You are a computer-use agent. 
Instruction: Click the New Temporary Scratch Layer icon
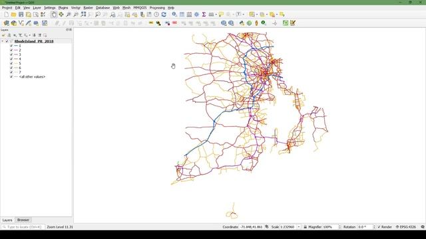[x=36, y=23]
